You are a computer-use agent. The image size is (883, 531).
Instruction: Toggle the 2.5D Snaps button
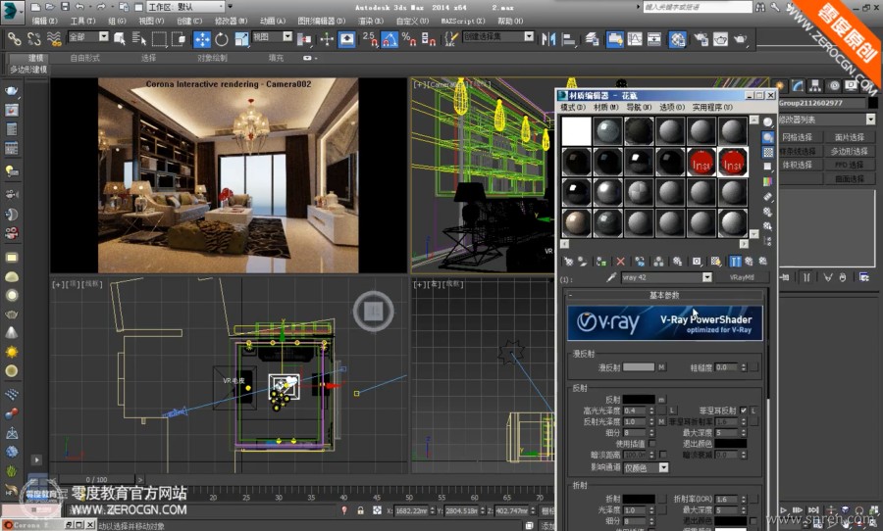[x=370, y=39]
